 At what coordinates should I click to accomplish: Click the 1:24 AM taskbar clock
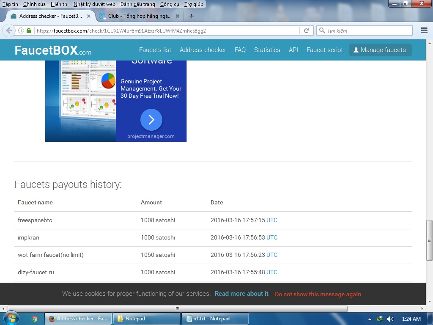point(411,319)
